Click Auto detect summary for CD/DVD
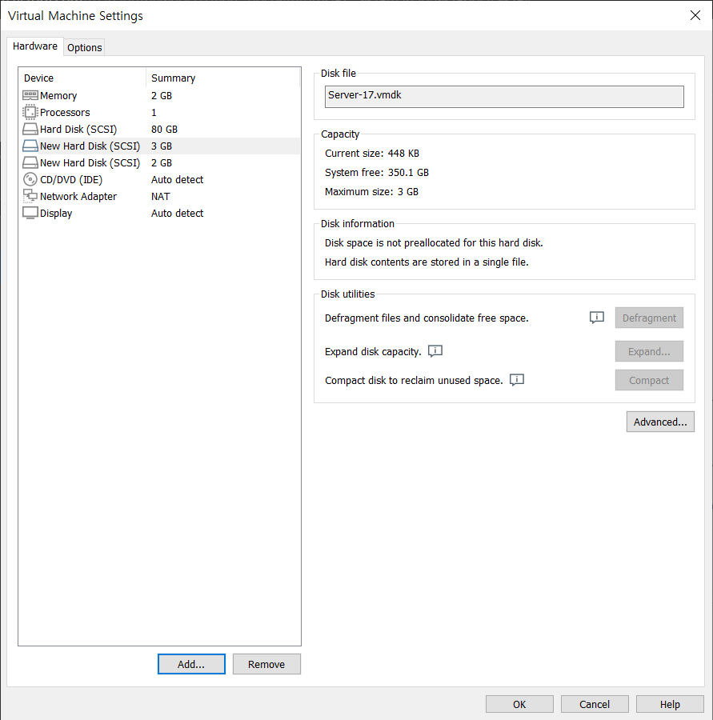 (x=177, y=179)
